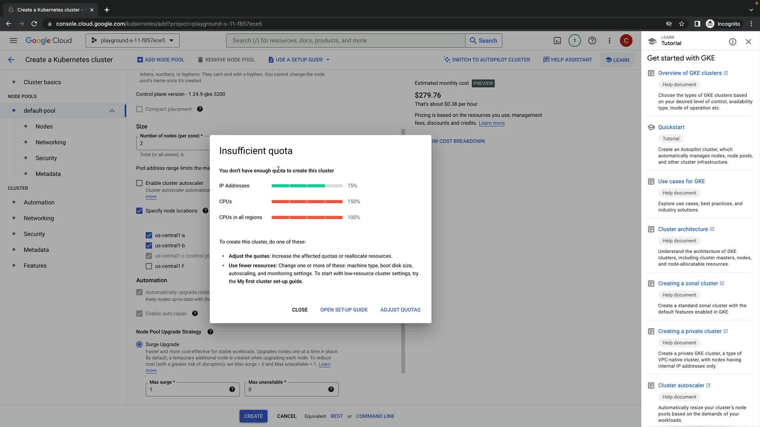Select the Surge Upgrade radio button
This screenshot has width=760, height=427.
point(139,344)
